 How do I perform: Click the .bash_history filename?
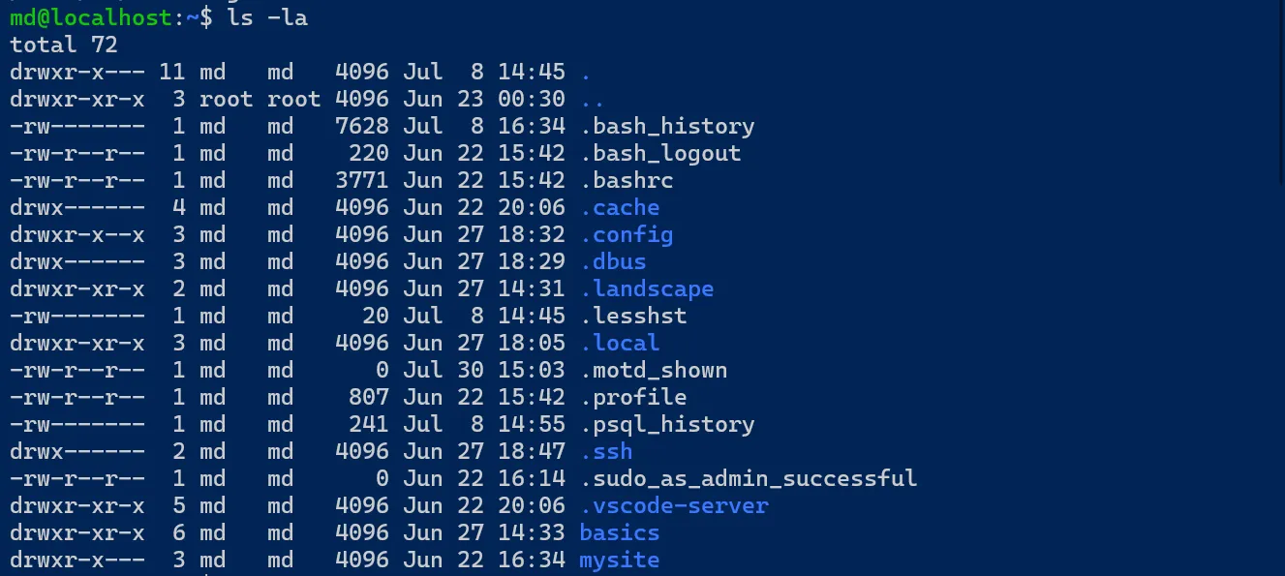click(666, 127)
